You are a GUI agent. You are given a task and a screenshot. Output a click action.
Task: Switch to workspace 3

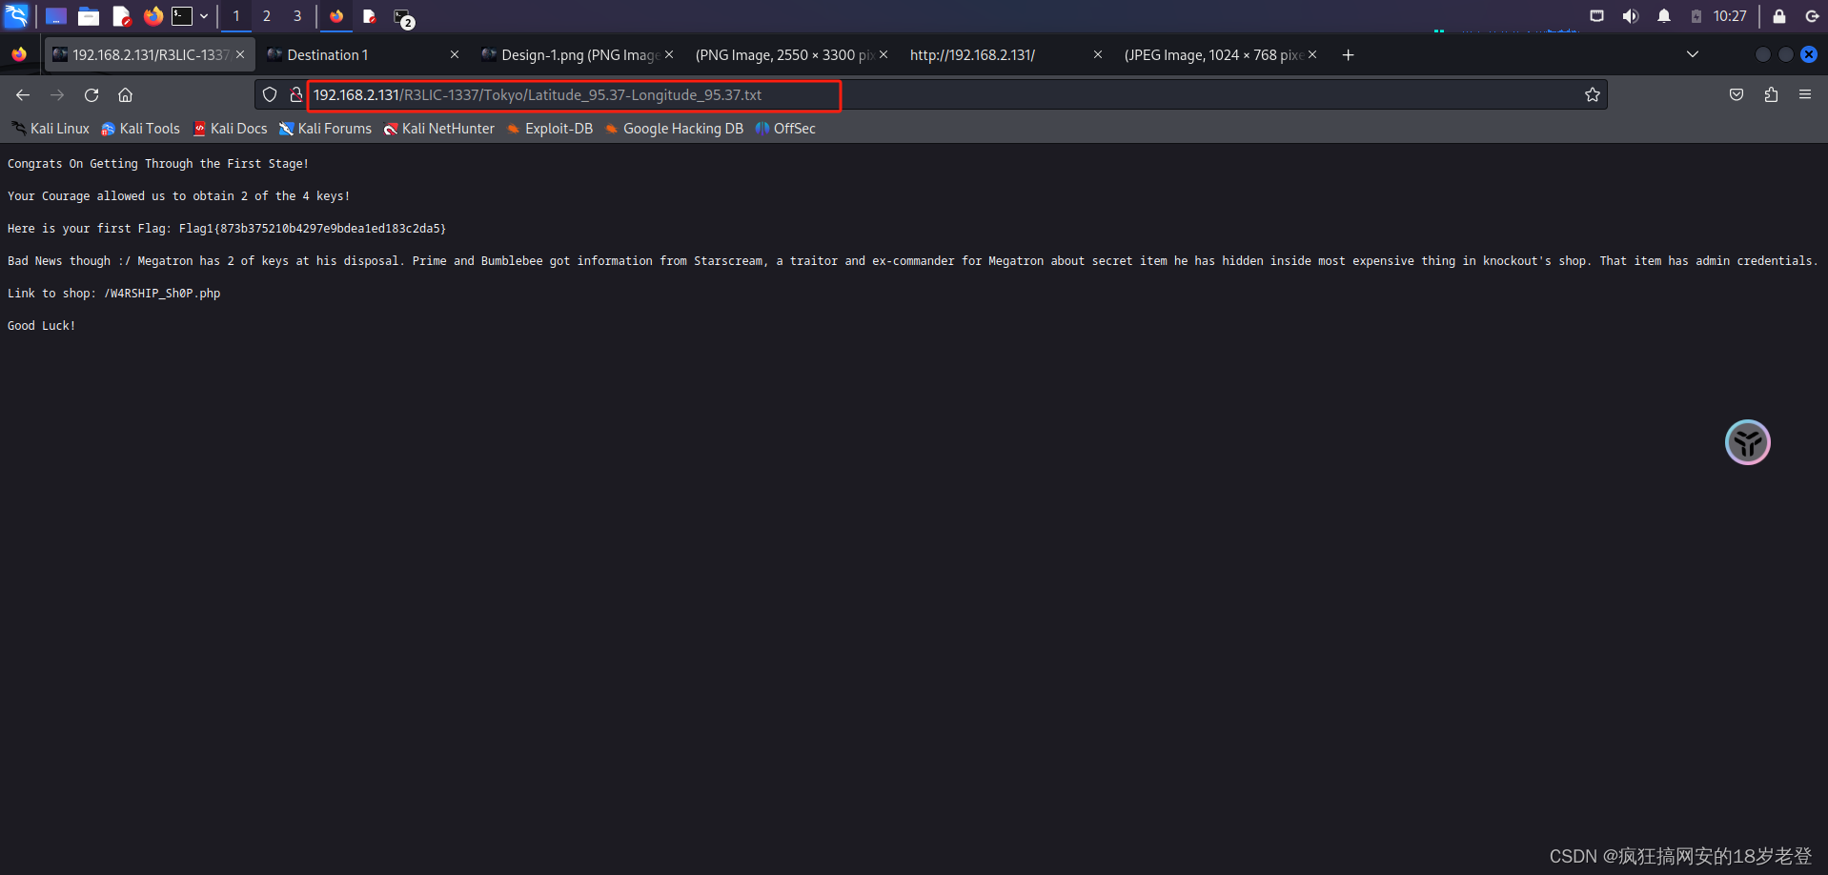pos(297,16)
